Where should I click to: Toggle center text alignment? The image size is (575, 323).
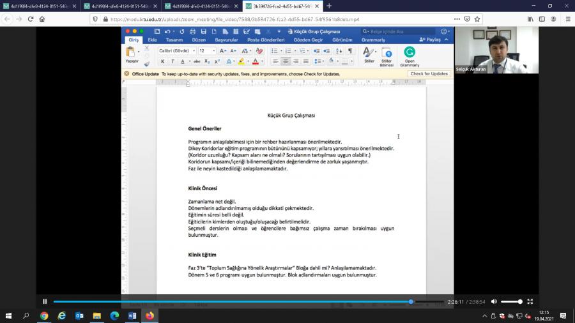[286, 61]
